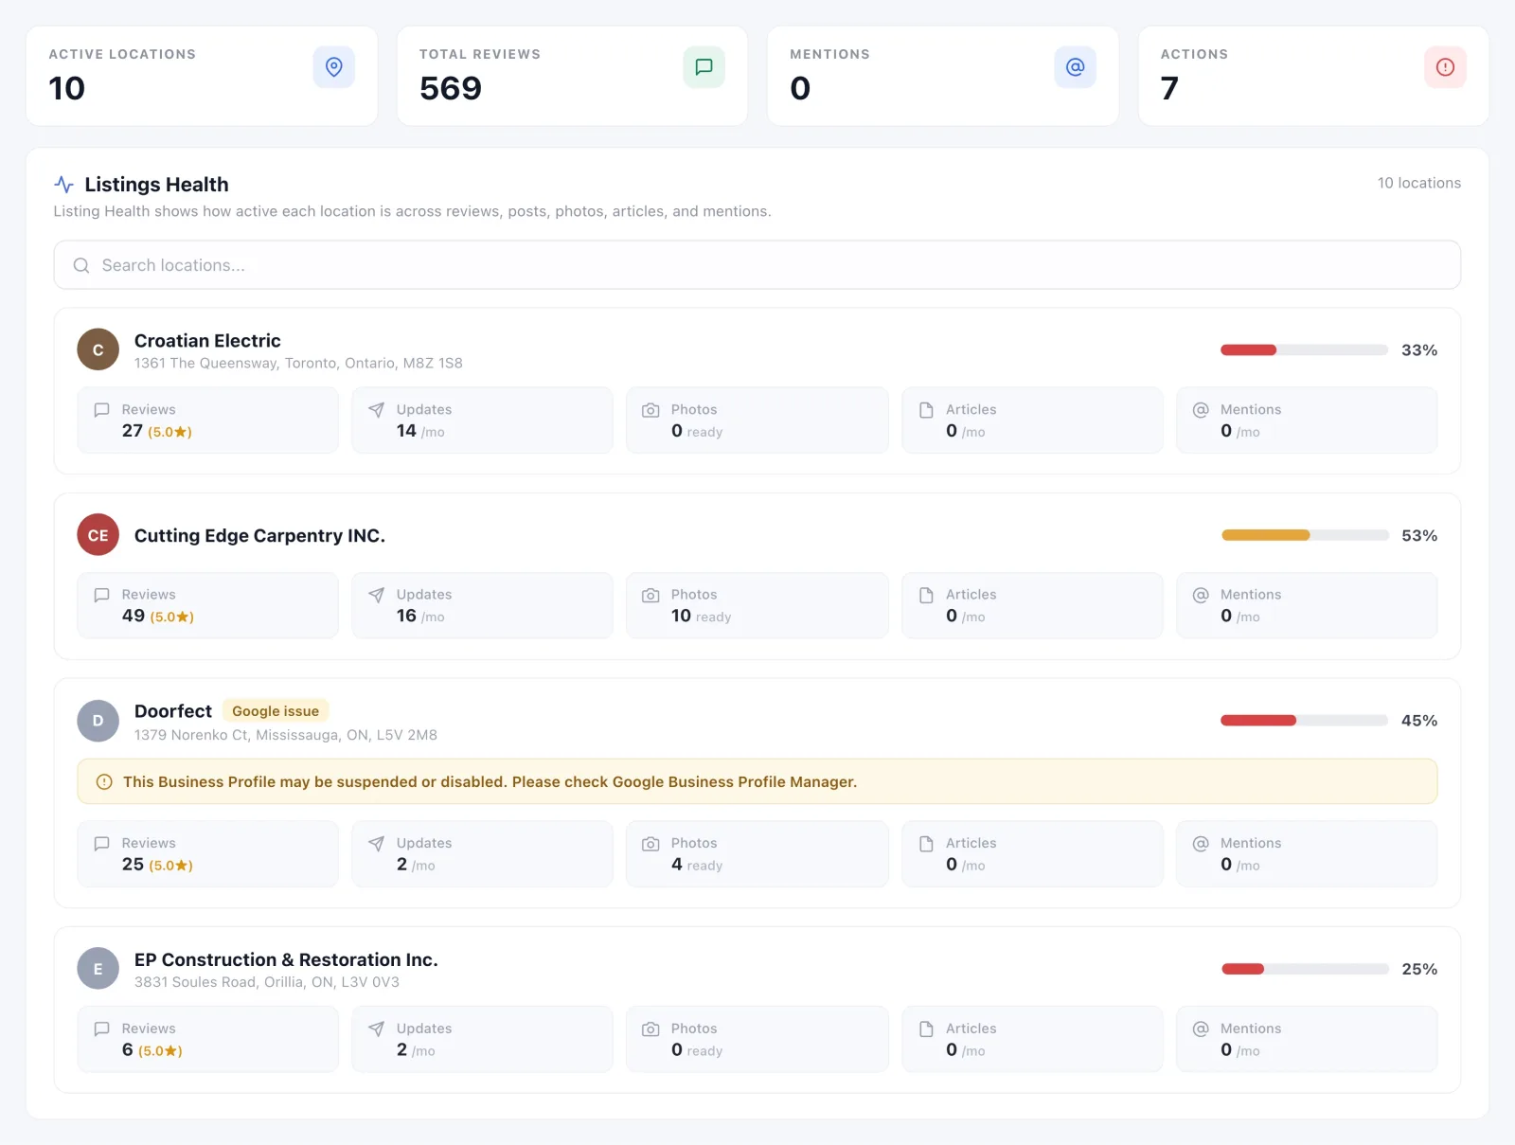1515x1145 pixels.
Task: Click the Croatian Electric Reviews bubble icon
Action: (x=102, y=410)
